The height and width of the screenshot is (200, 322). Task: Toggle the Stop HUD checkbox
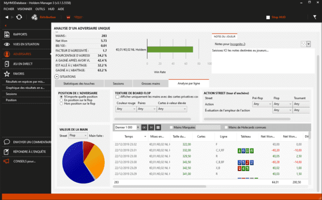(268, 18)
